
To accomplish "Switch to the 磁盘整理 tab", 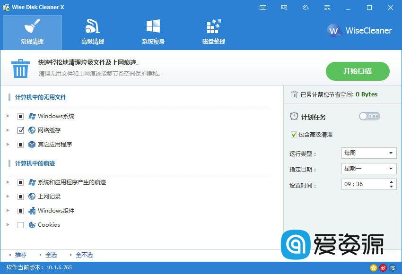I will [x=213, y=32].
